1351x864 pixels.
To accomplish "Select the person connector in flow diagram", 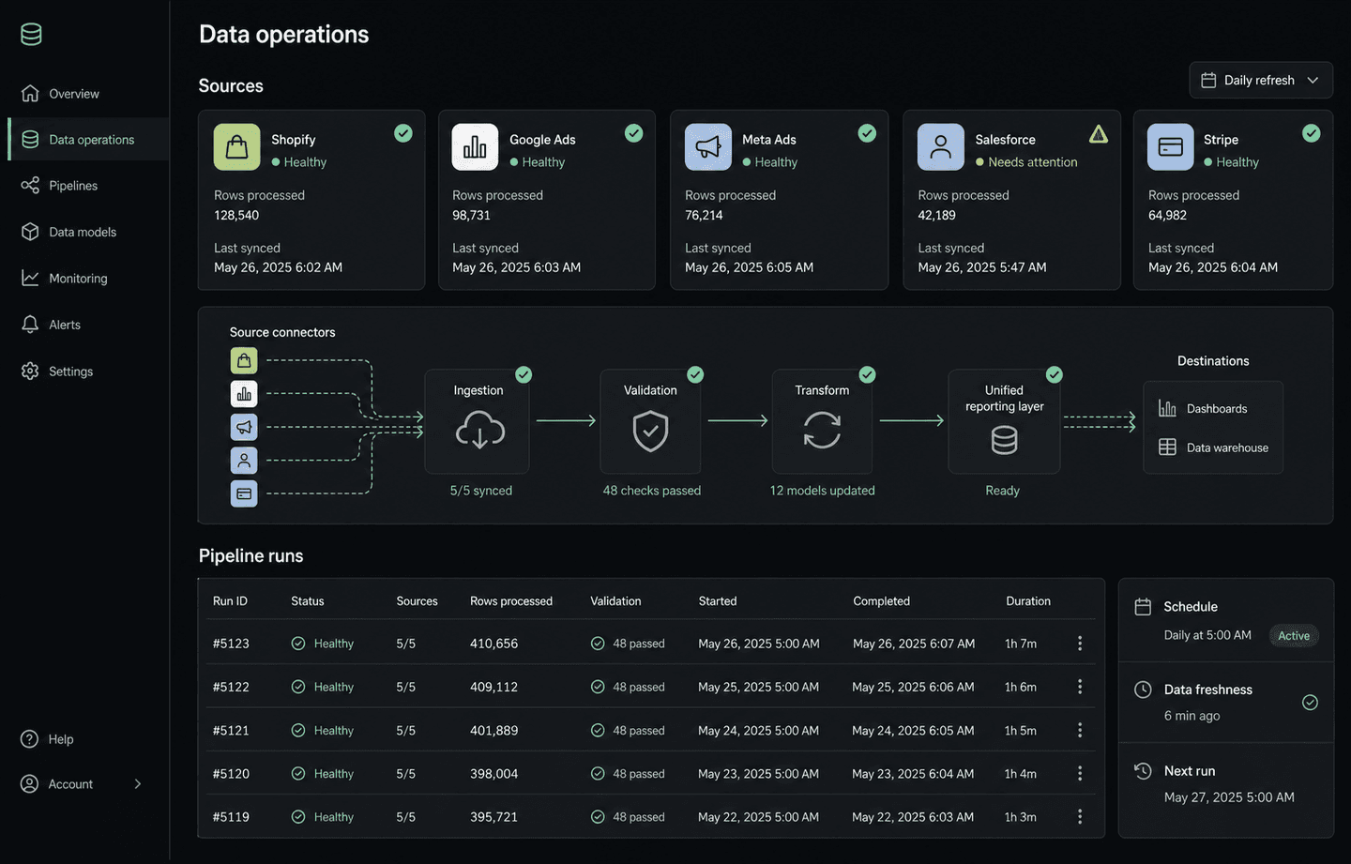I will tap(244, 460).
